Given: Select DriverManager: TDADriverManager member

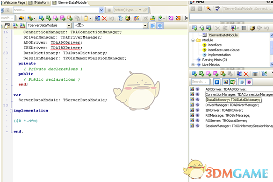Looking at the screenshot, I should coord(232,105).
